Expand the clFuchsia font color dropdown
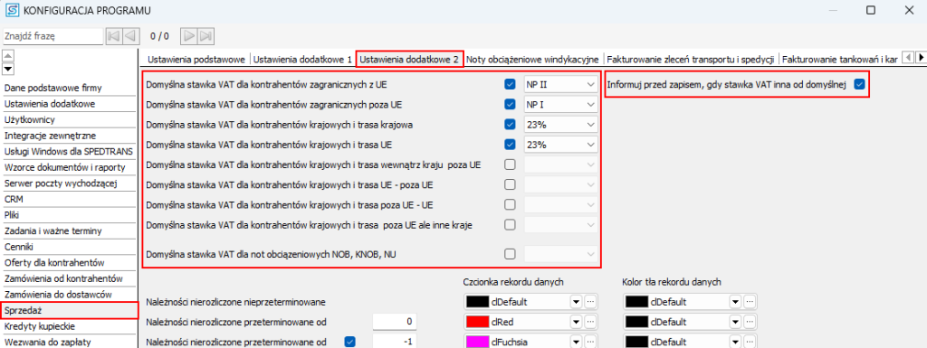This screenshot has width=927, height=348. (x=576, y=342)
